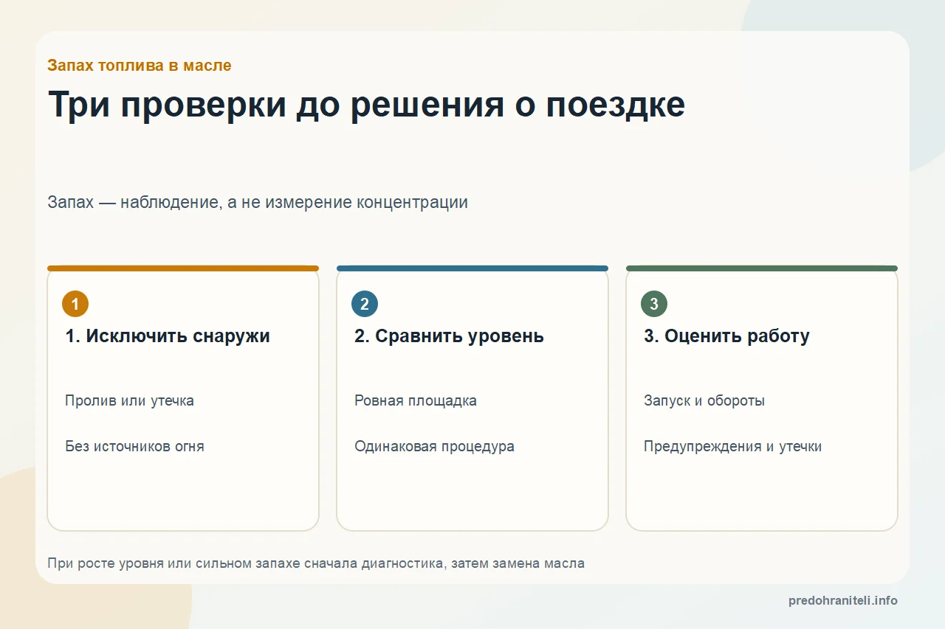Click the footer note about диагностика and замена масла

click(x=316, y=563)
